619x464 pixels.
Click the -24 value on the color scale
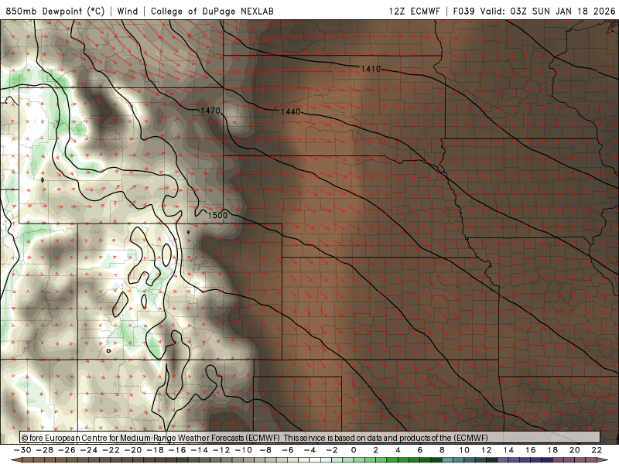coord(89,450)
